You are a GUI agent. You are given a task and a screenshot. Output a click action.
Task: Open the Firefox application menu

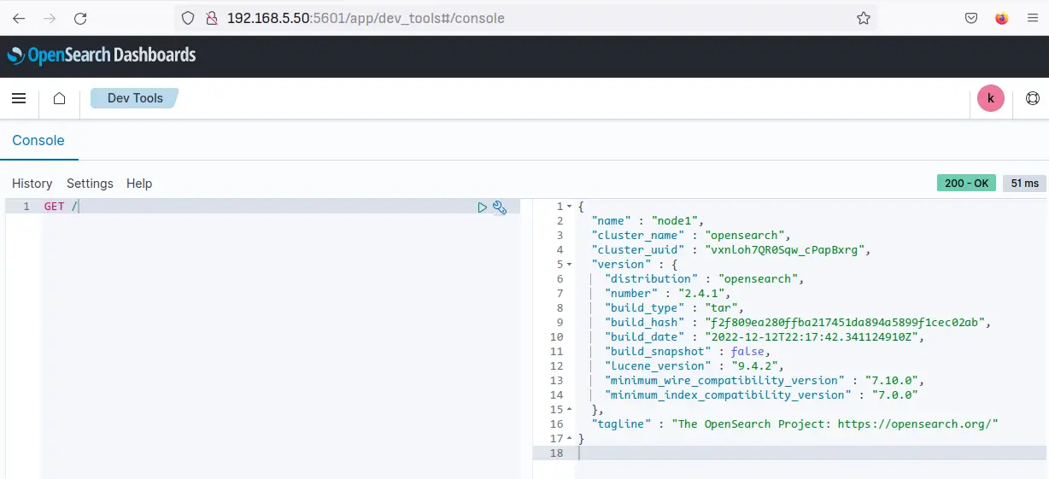pyautogui.click(x=1032, y=18)
